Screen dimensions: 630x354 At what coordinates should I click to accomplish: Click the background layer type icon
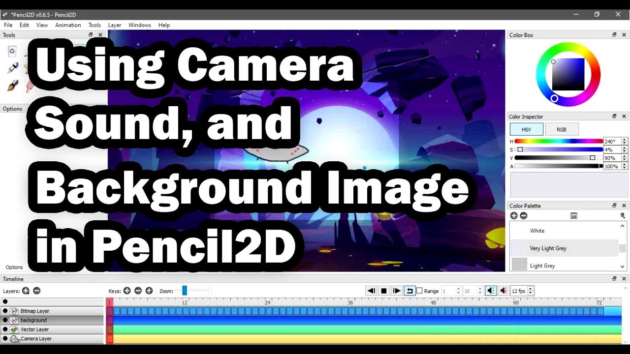14,320
